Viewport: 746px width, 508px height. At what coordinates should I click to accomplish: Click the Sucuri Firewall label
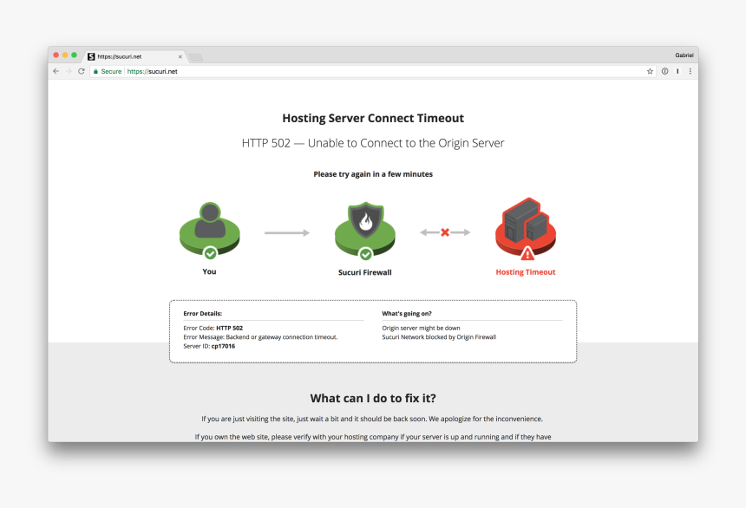pyautogui.click(x=365, y=272)
